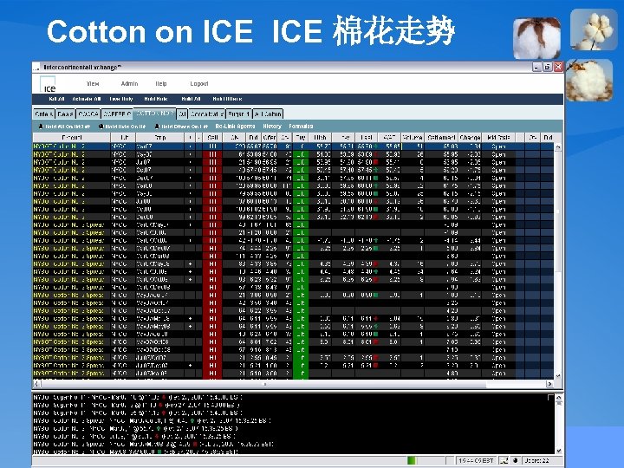Click Hold Offers in the dark toolbar
The width and height of the screenshot is (624, 468).
click(x=227, y=99)
